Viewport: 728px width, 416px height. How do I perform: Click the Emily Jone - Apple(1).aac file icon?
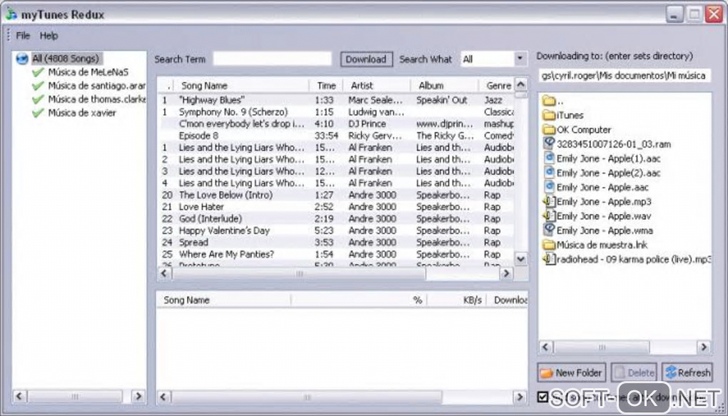click(550, 158)
